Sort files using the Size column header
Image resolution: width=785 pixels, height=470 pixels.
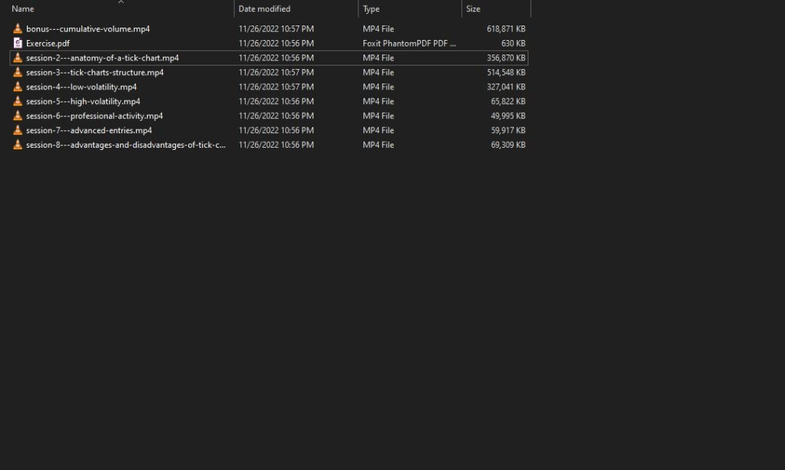(473, 9)
